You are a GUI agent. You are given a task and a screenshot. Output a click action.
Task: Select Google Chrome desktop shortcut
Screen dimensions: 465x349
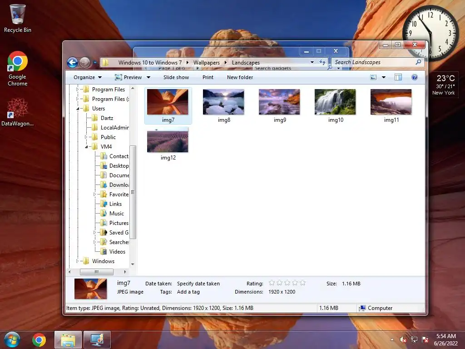point(18,69)
